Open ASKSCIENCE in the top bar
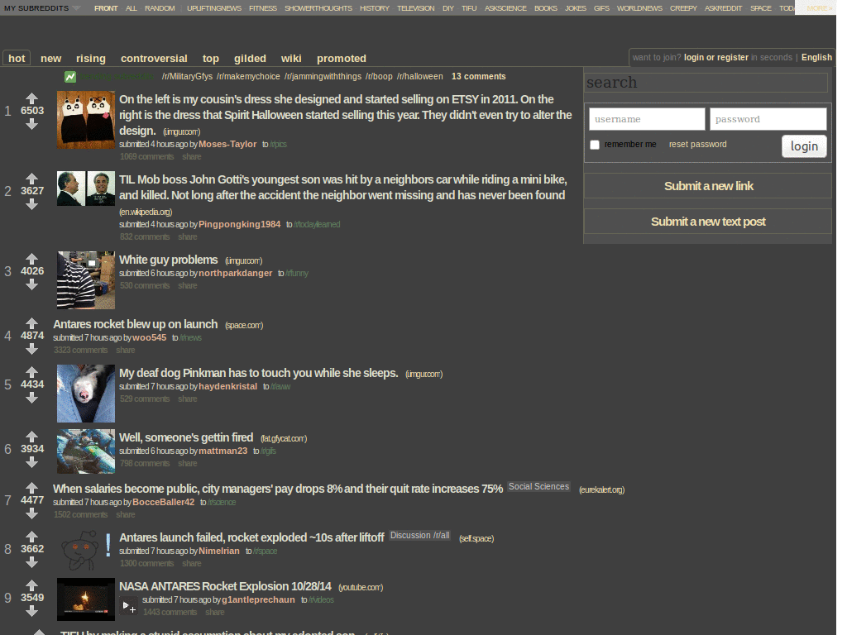Viewport: 847px width, 635px height. pyautogui.click(x=505, y=8)
